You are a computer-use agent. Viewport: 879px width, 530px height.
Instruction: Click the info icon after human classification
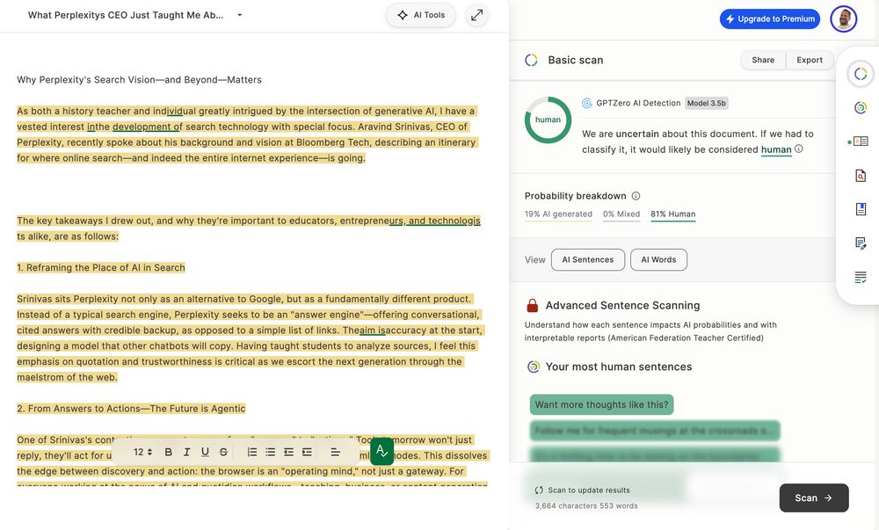point(799,149)
